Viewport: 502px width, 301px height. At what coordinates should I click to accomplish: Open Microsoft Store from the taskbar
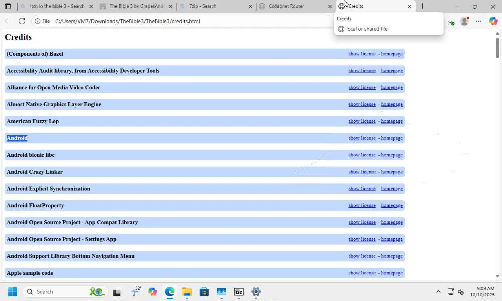click(204, 292)
